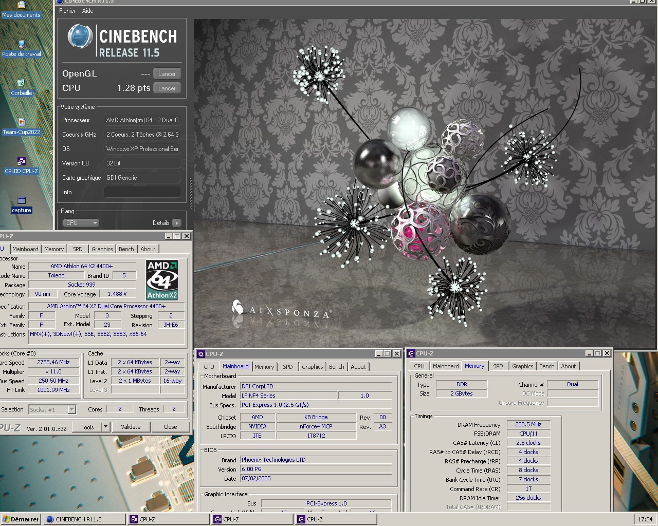Switch to CINEBENCH R11.5 in the taskbar
This screenshot has height=526, width=658.
(84, 519)
